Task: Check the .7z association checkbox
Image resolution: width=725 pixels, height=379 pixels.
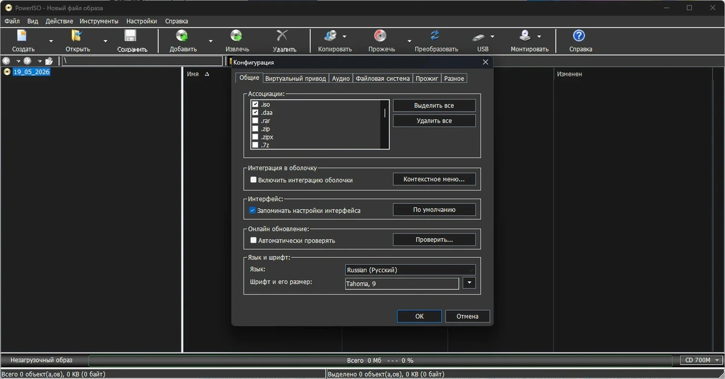Action: pyautogui.click(x=255, y=145)
